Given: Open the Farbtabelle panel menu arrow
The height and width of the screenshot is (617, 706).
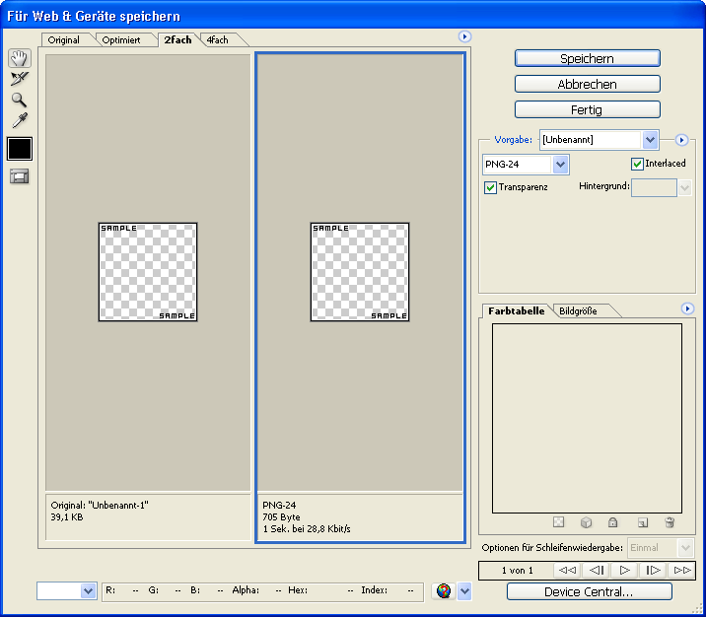Looking at the screenshot, I should coord(687,308).
